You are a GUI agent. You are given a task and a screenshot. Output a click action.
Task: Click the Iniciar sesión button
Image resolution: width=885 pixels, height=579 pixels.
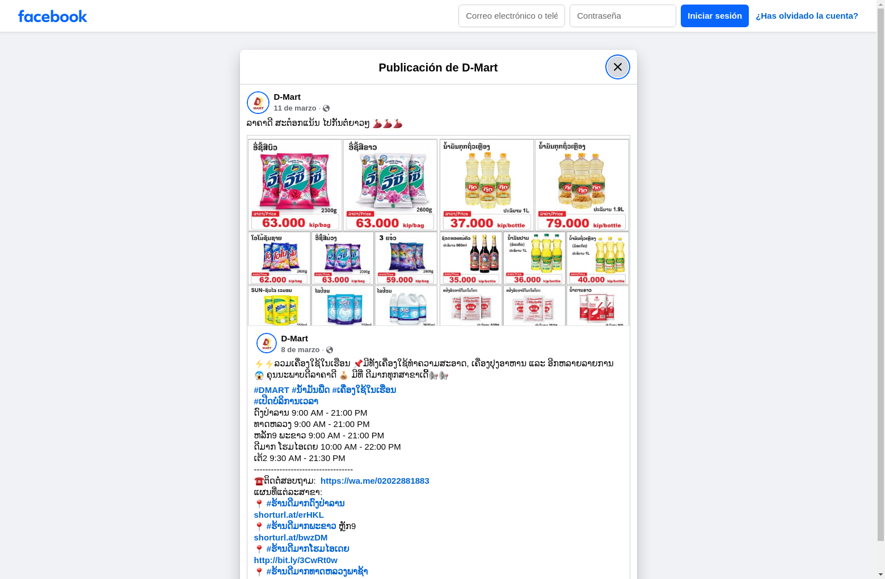pos(715,16)
